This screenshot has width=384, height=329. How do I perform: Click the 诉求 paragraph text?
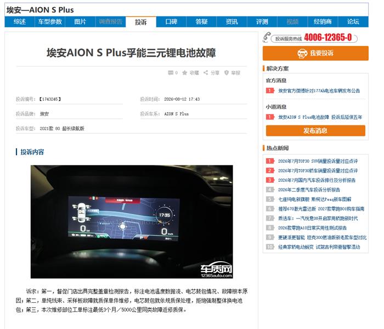pyautogui.click(x=132, y=301)
